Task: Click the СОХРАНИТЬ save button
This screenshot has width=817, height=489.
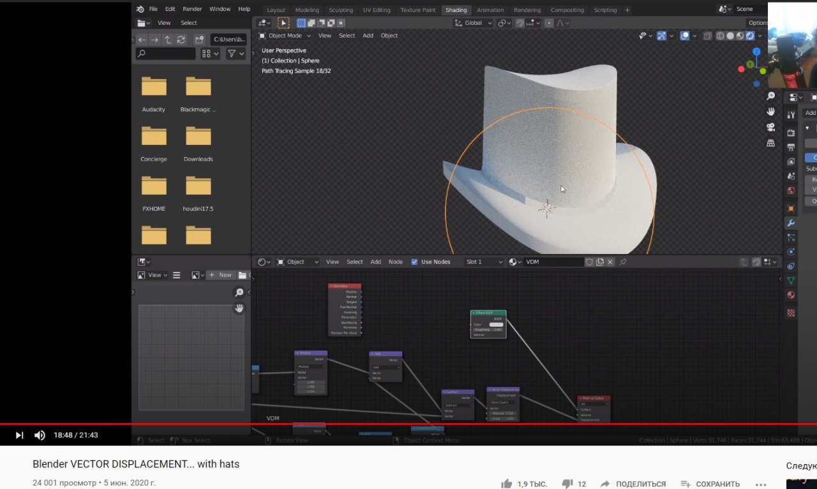Action: pos(710,484)
